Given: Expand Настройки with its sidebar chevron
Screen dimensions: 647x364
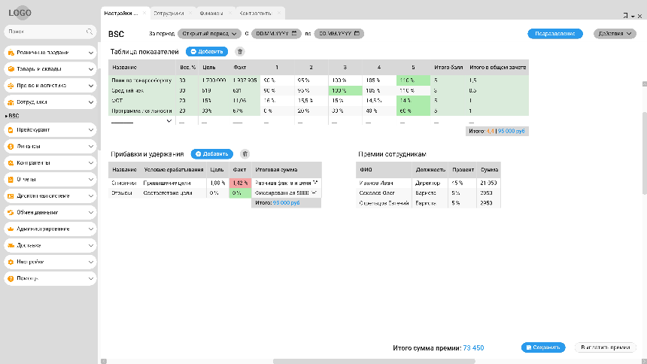Looking at the screenshot, I should tap(91, 262).
